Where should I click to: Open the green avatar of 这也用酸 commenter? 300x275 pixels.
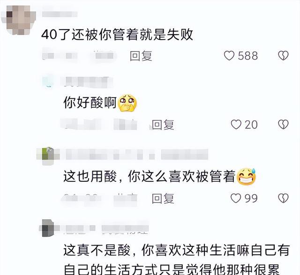point(48,156)
